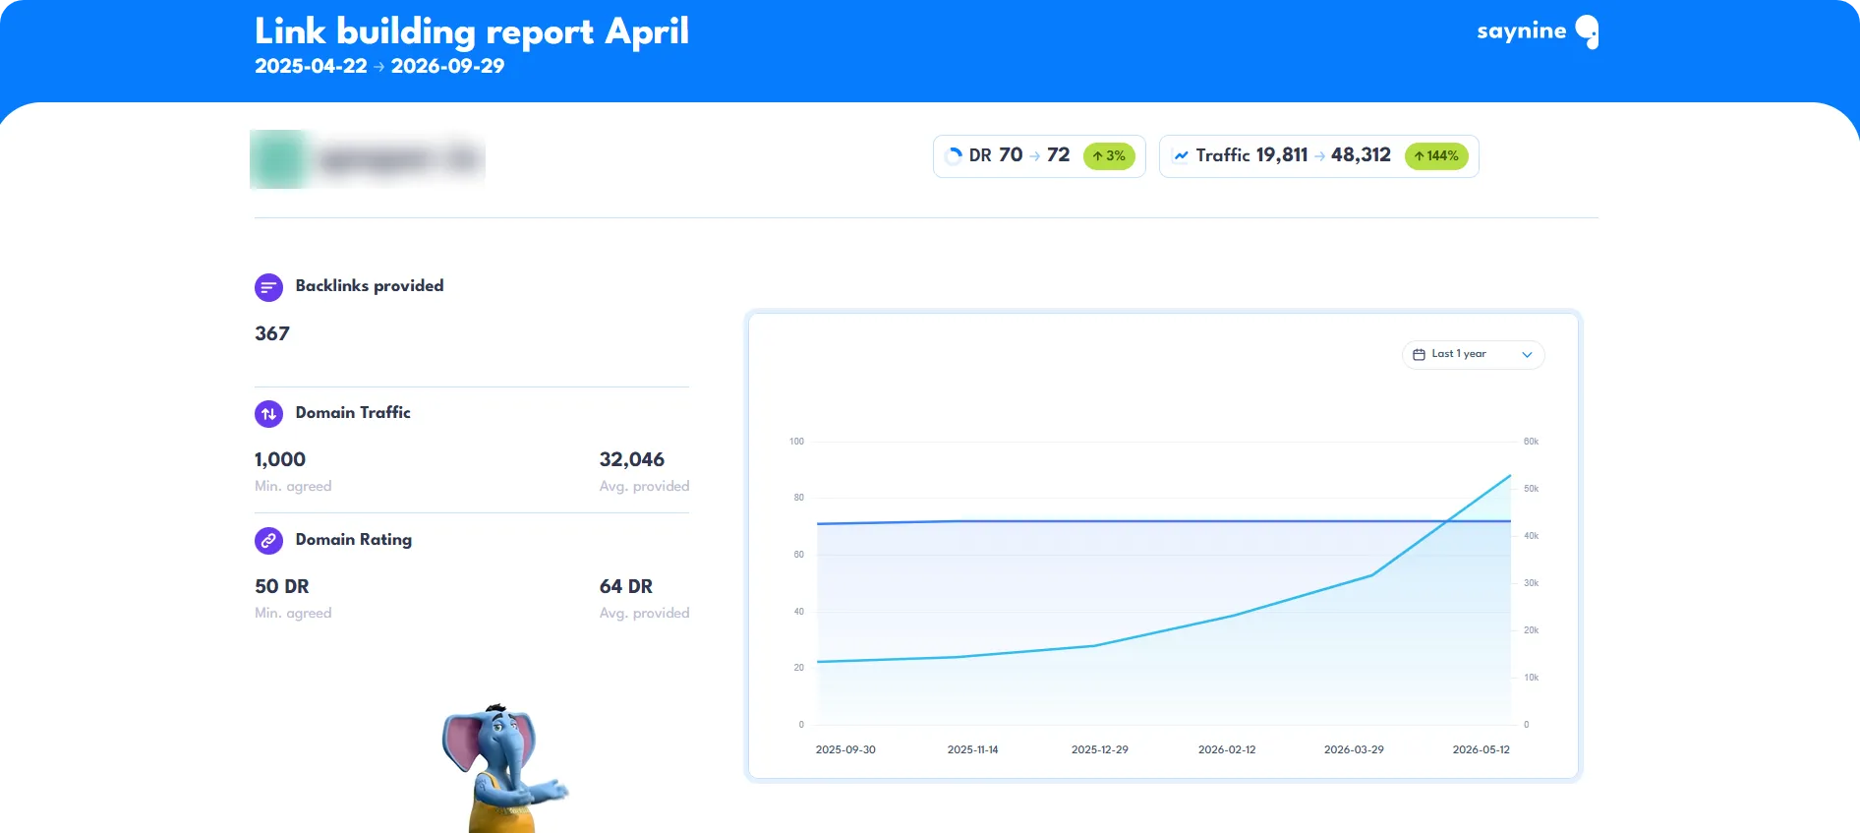The width and height of the screenshot is (1860, 833).
Task: Click the 144% traffic increase badge
Action: 1436,155
